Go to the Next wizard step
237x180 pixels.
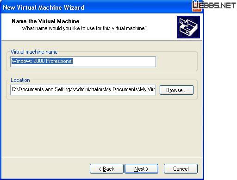click(x=141, y=169)
